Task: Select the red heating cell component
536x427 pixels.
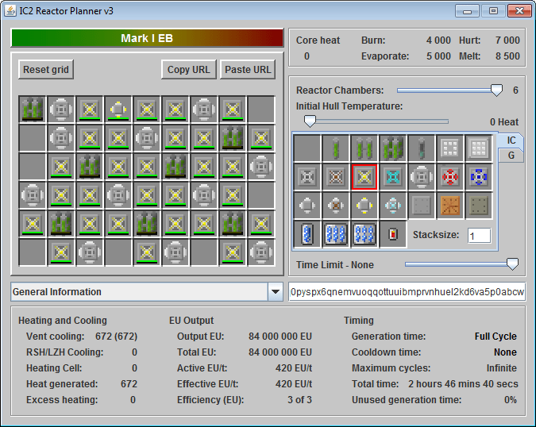Action: click(393, 234)
